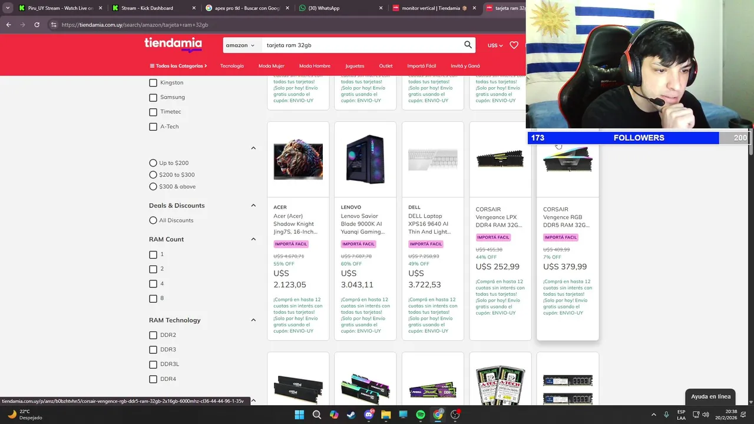Viewport: 754px width, 424px height.
Task: Close the monitor vertical Tiendamia tab
Action: tap(474, 8)
